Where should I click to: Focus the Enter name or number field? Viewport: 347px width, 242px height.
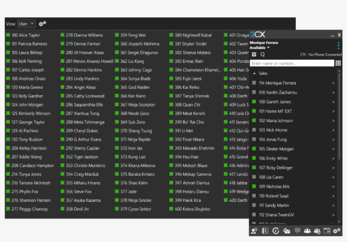click(292, 63)
